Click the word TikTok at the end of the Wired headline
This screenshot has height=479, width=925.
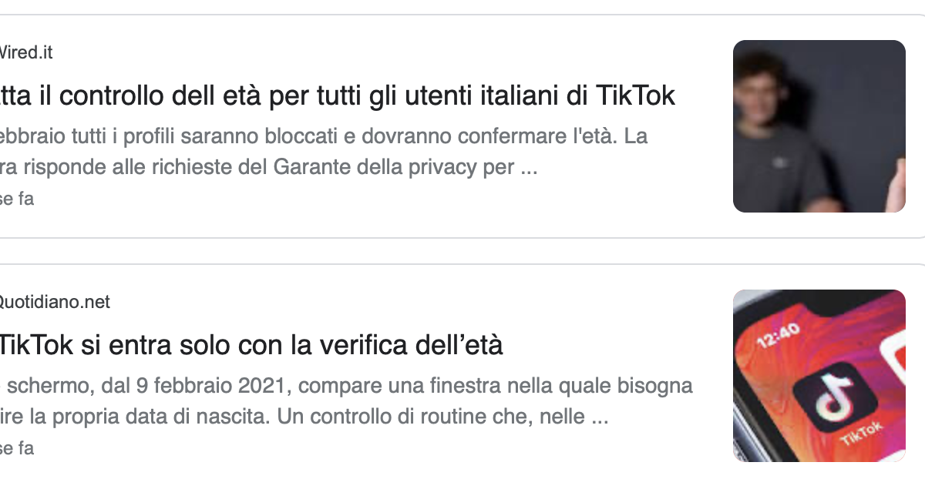(x=636, y=96)
